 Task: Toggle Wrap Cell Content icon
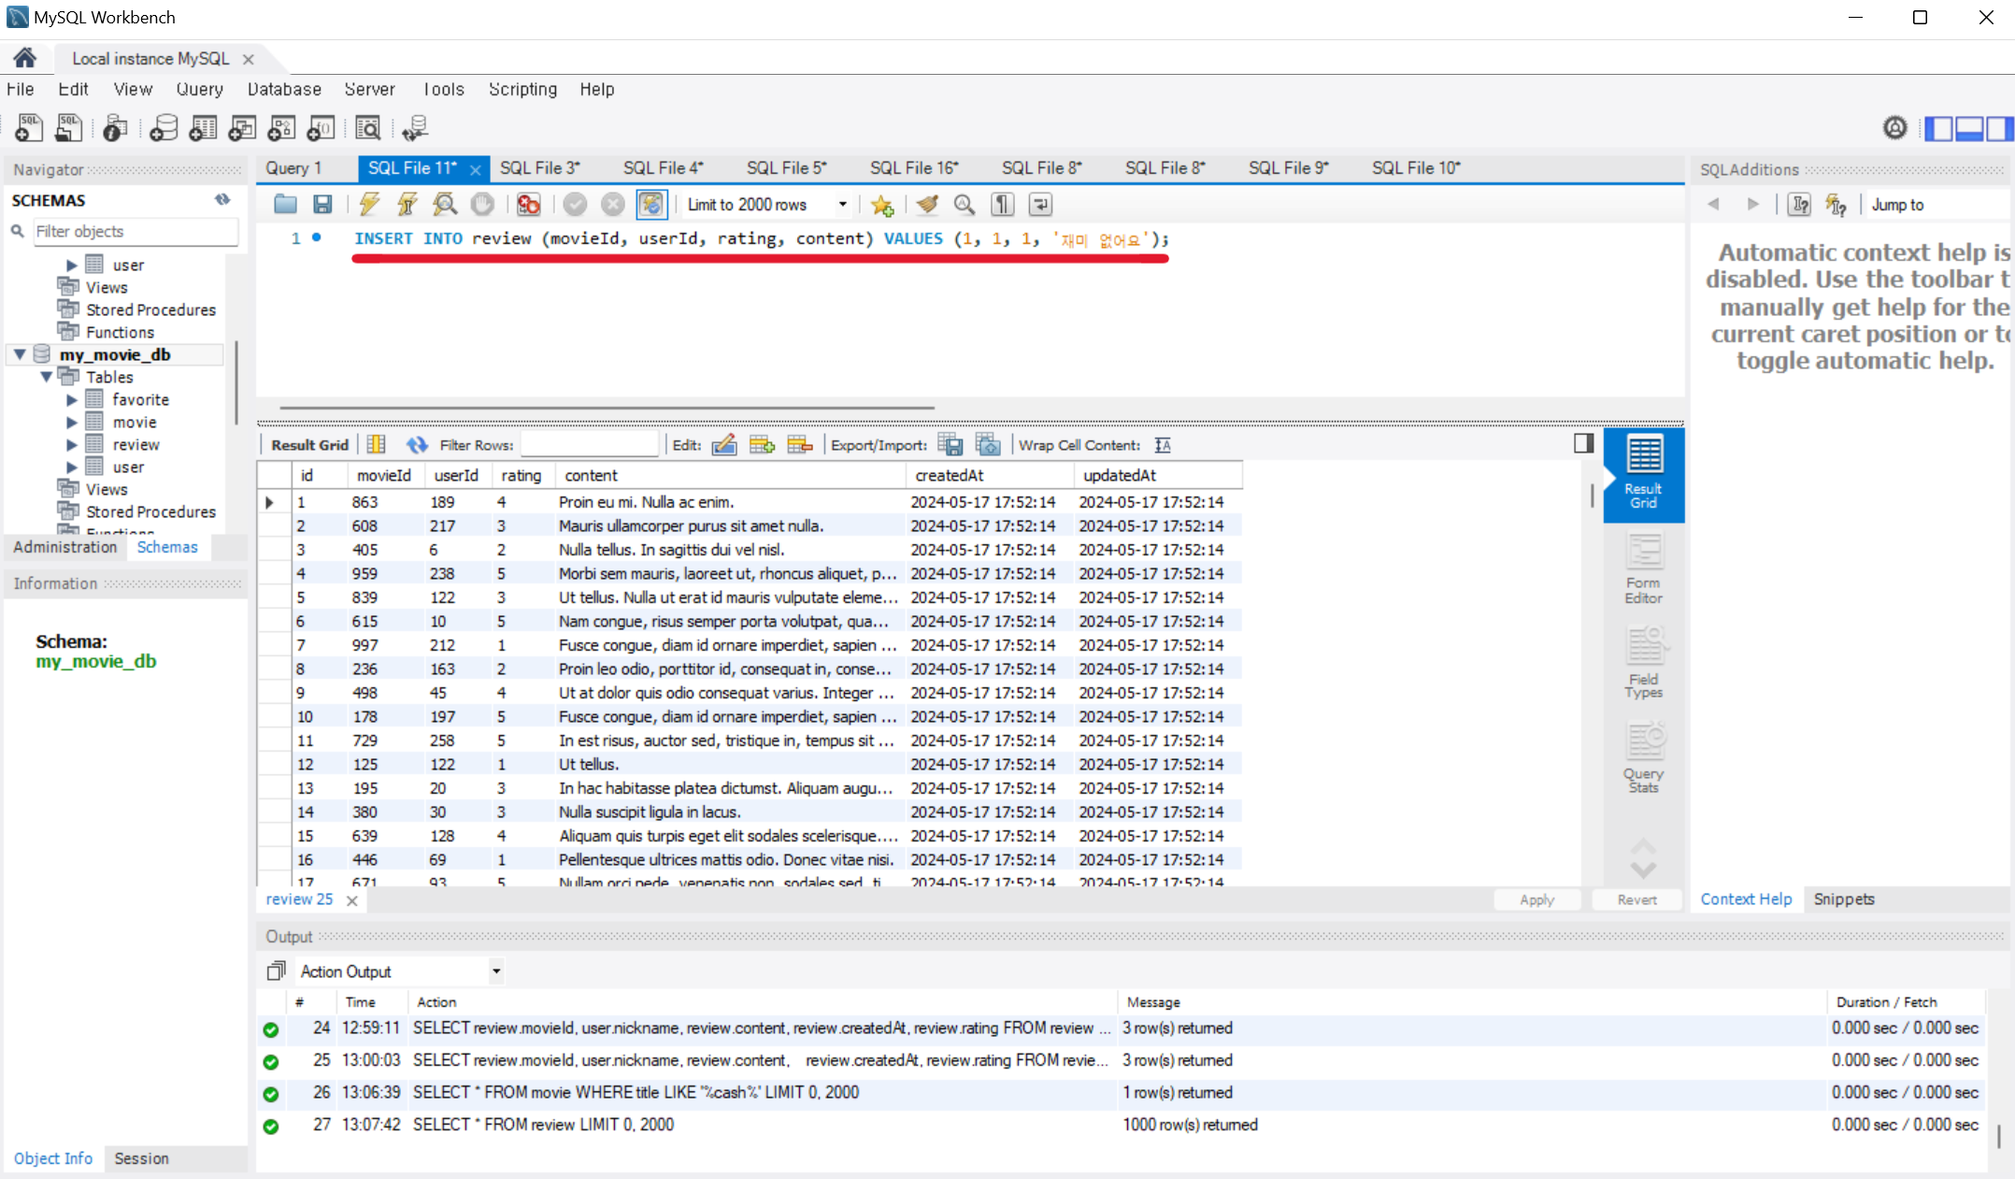click(x=1163, y=445)
